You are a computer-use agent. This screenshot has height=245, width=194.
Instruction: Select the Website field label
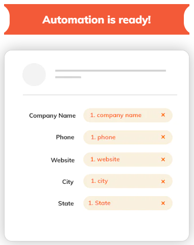(x=63, y=160)
